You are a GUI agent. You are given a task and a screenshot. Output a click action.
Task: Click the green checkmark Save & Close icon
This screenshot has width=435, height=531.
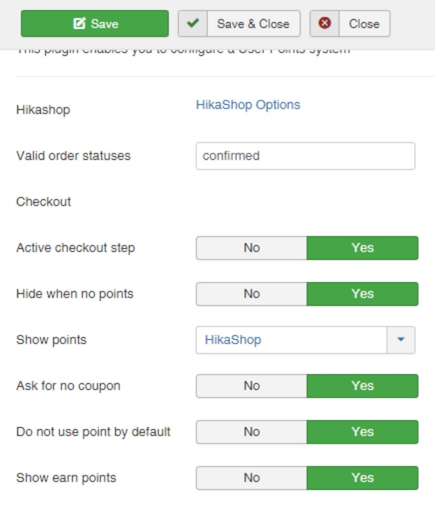pos(193,24)
